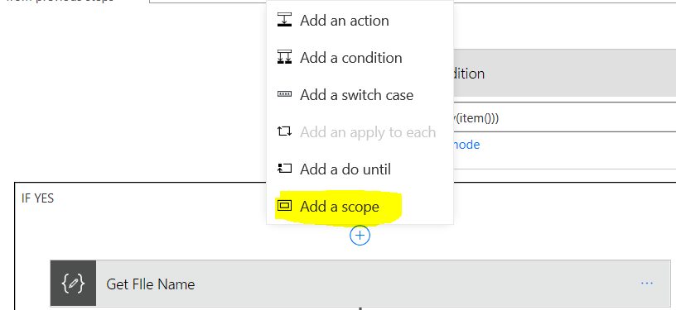Open the Get FIle Name ellipsis menu
The height and width of the screenshot is (310, 676).
[x=647, y=284]
